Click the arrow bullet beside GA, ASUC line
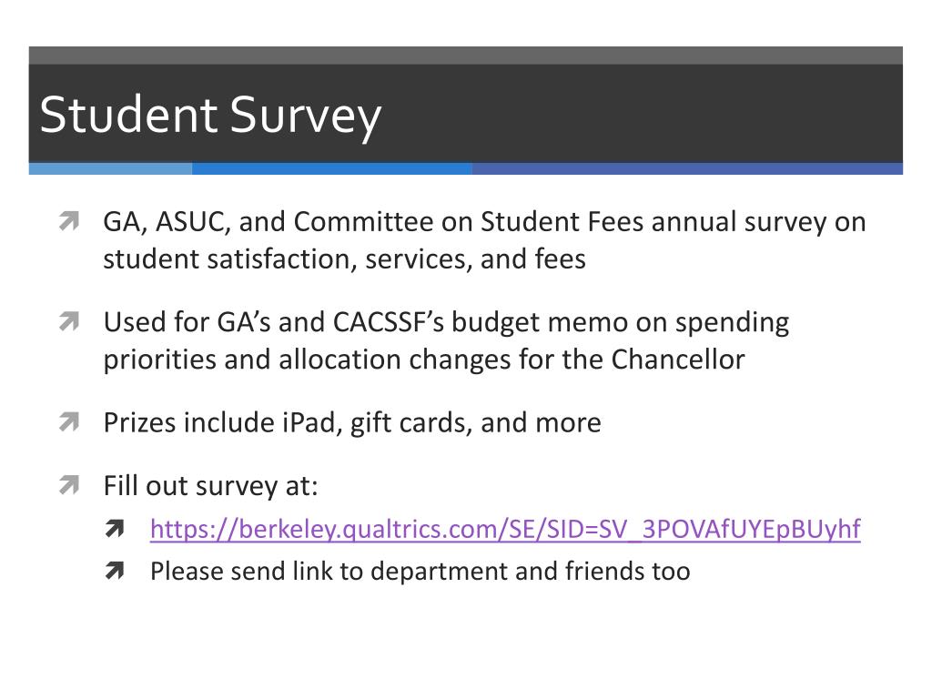This screenshot has width=932, height=699. point(69,221)
